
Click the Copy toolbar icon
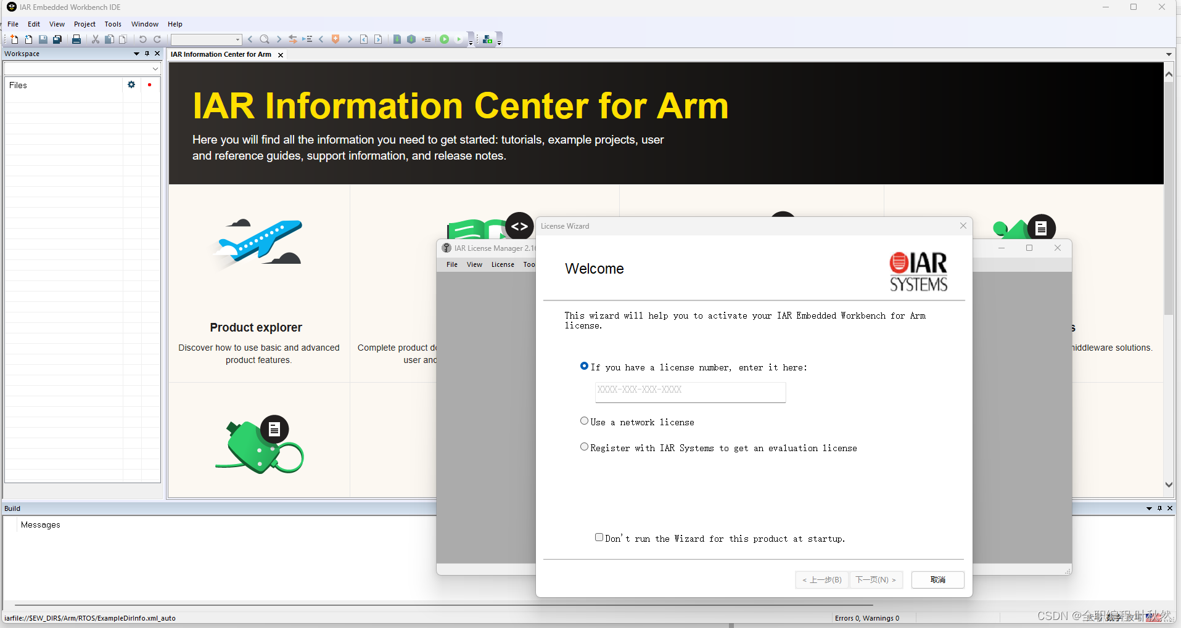(109, 39)
